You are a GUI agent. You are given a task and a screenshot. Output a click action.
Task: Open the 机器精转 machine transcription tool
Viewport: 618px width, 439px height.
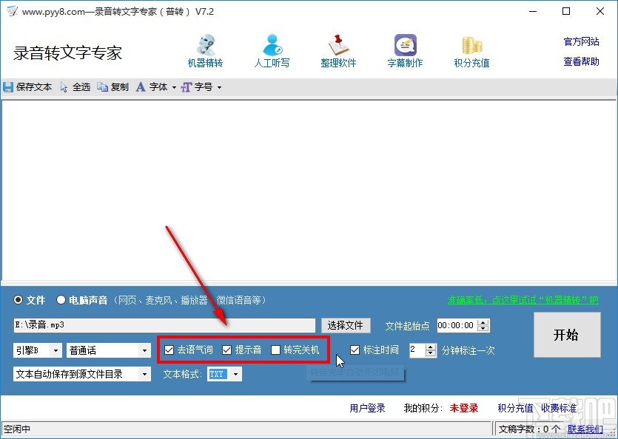(205, 50)
